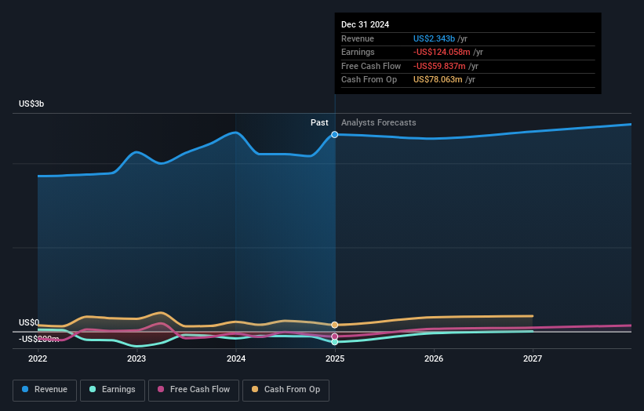The width and height of the screenshot is (644, 411).
Task: Toggle the Revenue legend series
Action: point(45,390)
